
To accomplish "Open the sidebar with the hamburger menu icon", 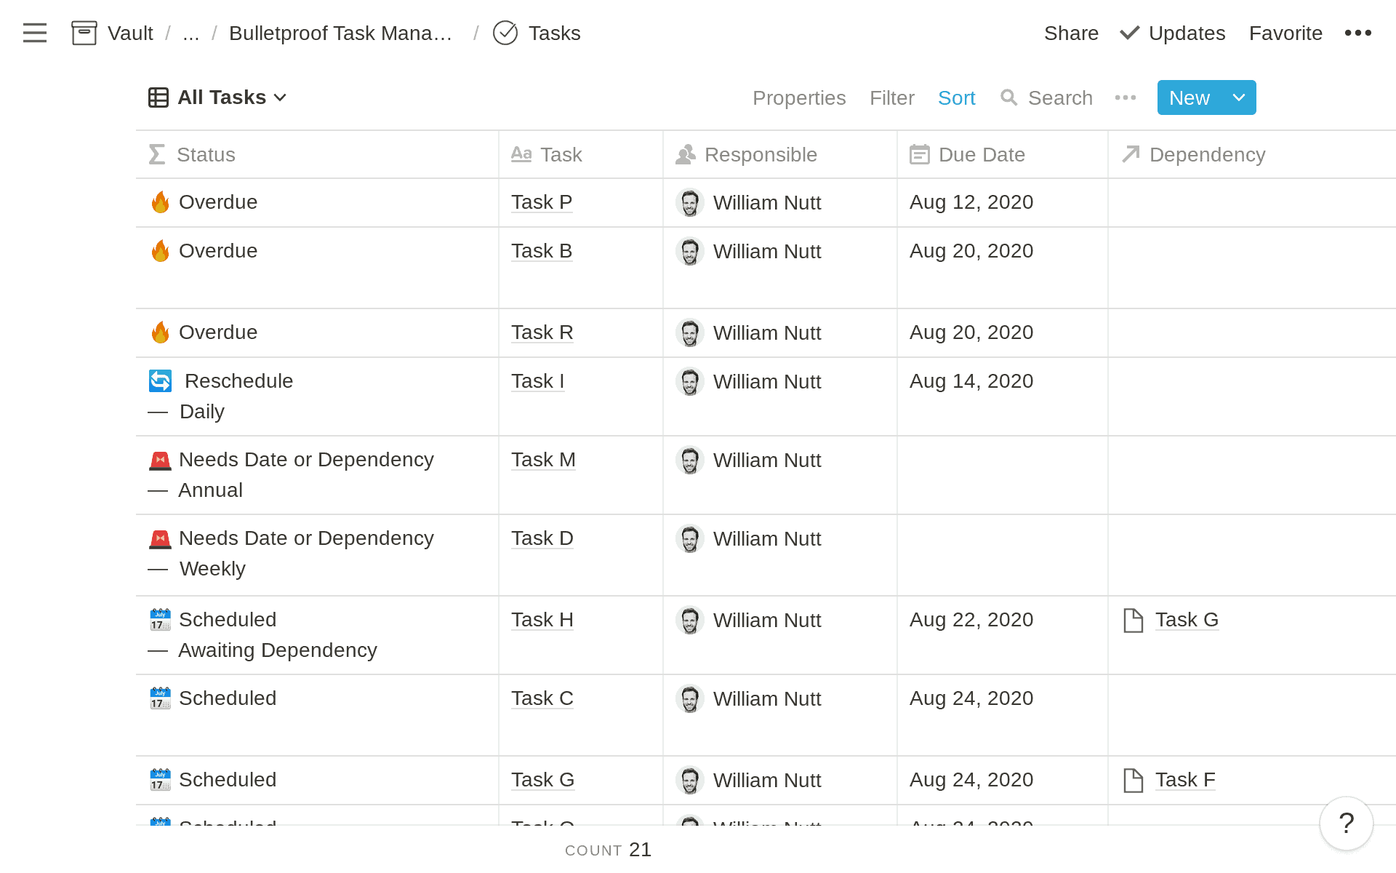I will point(34,33).
